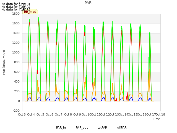177x133 pixels.
Task: Click the Oct 8 x-axis tick label
Action: [68, 114]
